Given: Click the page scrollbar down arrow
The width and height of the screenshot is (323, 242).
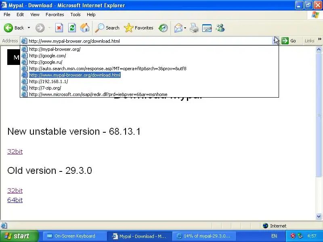Looking at the screenshot, I should [x=319, y=216].
